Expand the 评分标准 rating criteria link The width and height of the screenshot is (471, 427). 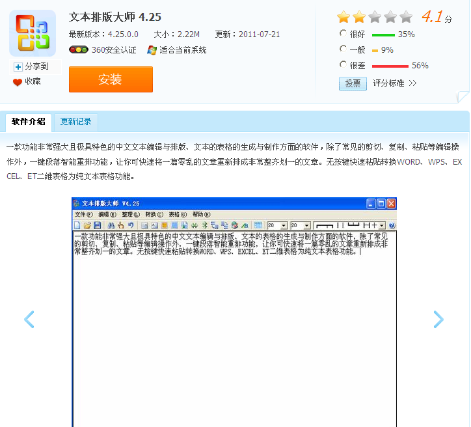394,83
